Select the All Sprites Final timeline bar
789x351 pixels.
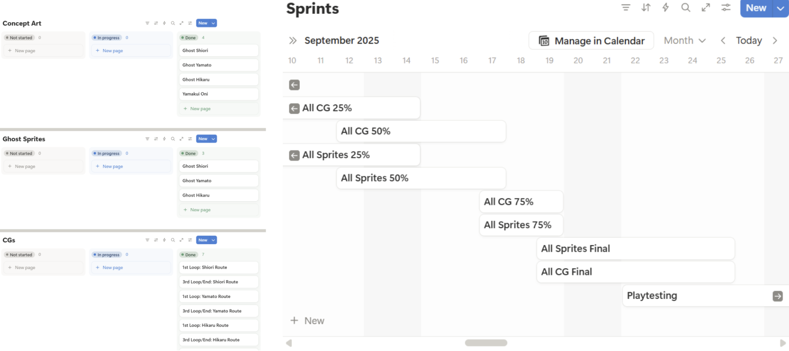tap(635, 249)
